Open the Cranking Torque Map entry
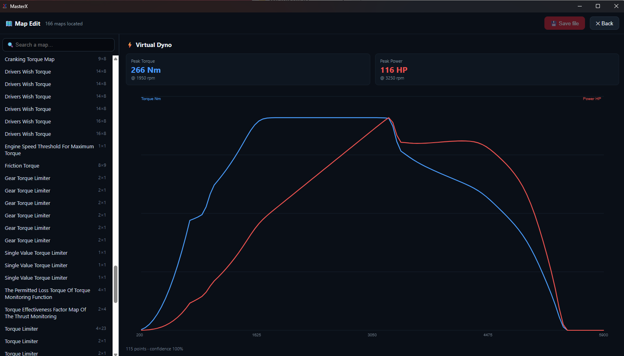The width and height of the screenshot is (624, 356). pyautogui.click(x=55, y=59)
